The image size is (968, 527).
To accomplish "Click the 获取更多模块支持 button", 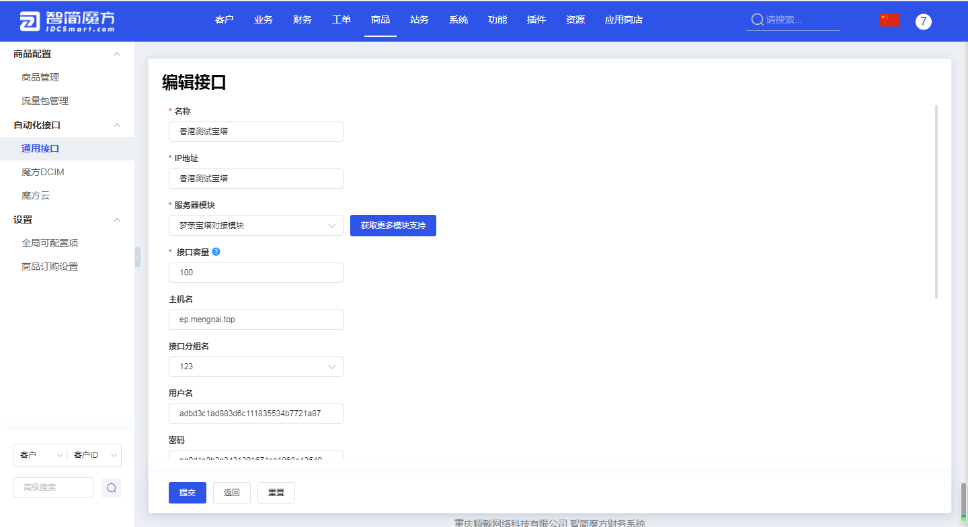I will pos(393,226).
